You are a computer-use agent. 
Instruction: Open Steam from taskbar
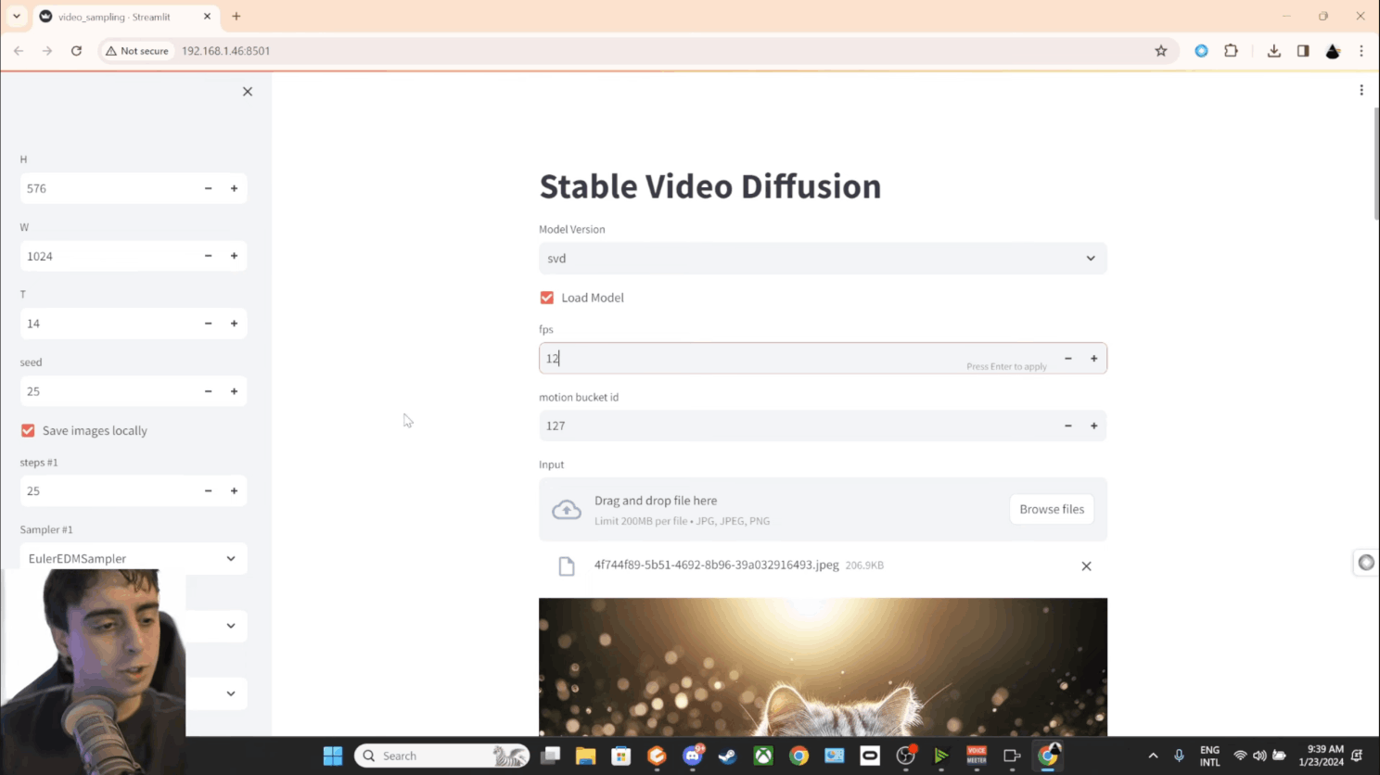pyautogui.click(x=727, y=756)
